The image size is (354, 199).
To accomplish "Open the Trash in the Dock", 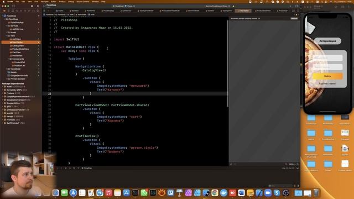I will pos(316,193).
